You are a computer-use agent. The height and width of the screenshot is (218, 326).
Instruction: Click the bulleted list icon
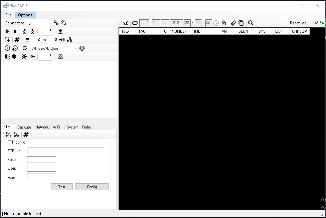(x=27, y=40)
